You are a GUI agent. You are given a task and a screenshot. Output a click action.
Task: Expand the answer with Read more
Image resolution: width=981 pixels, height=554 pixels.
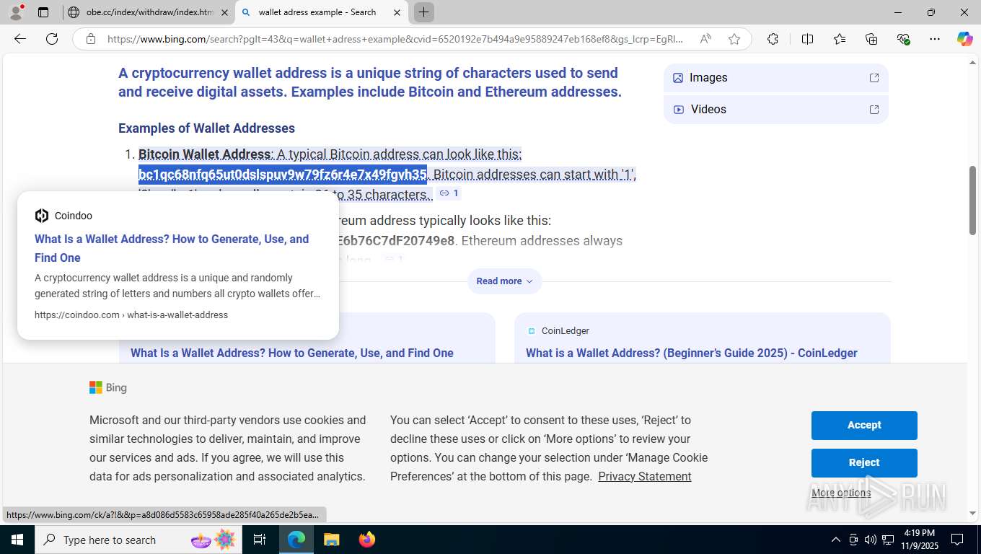coord(504,281)
